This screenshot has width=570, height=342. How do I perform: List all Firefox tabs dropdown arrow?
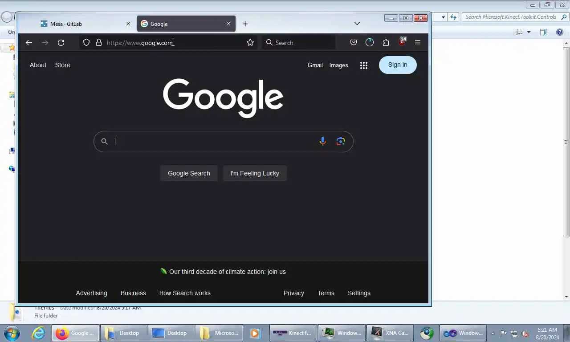357,23
